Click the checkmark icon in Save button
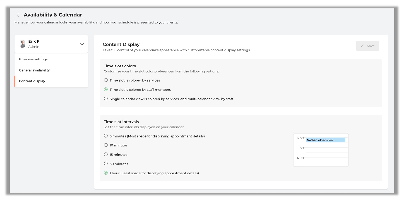The width and height of the screenshot is (404, 200). tap(362, 46)
